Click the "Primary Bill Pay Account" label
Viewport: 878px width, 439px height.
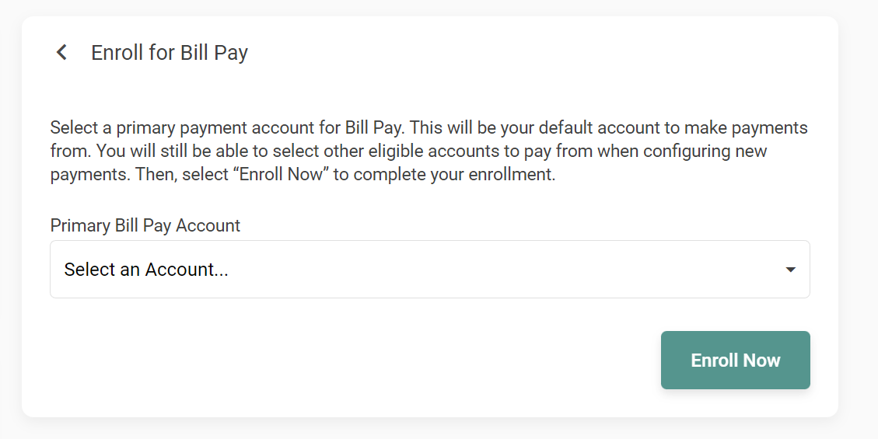[145, 225]
